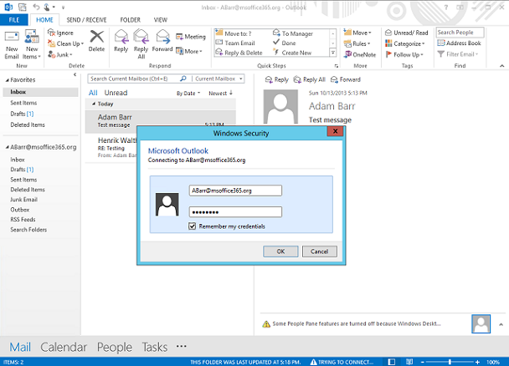The image size is (509, 366).
Task: Open the FILE tab
Action: pos(14,20)
